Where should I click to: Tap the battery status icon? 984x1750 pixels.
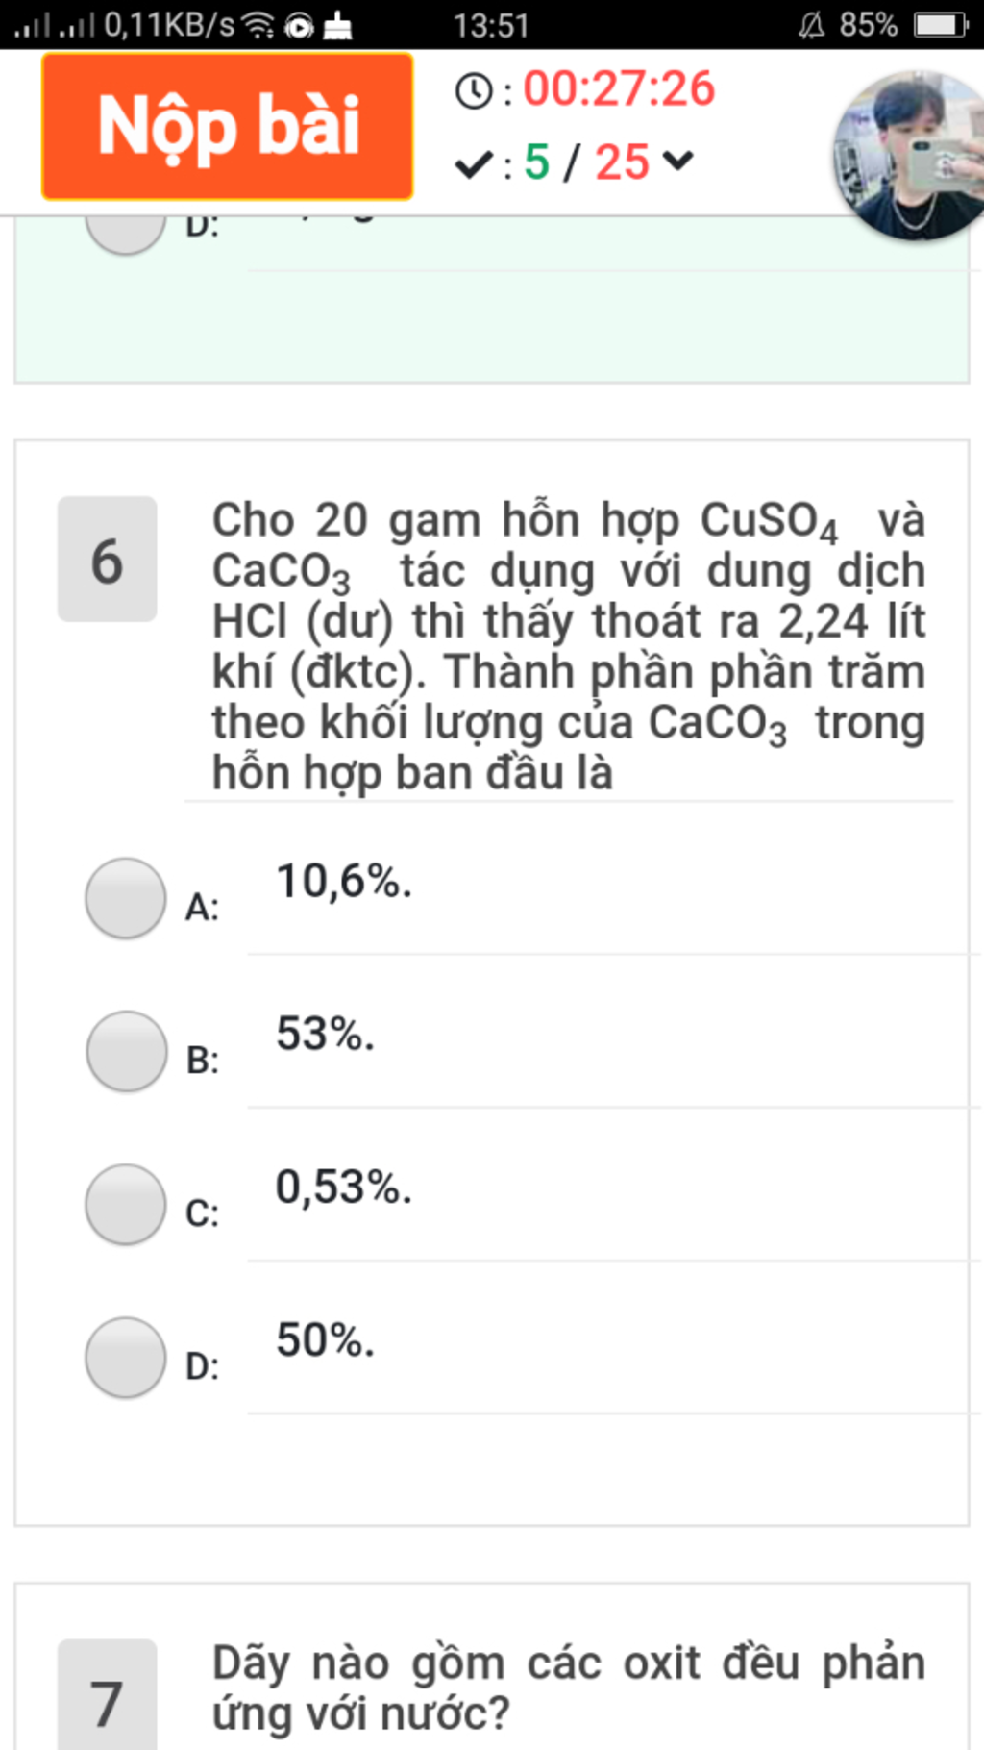tap(941, 25)
